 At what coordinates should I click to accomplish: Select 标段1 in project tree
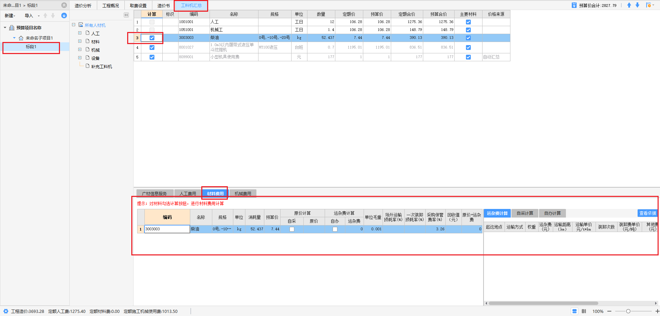click(x=31, y=47)
